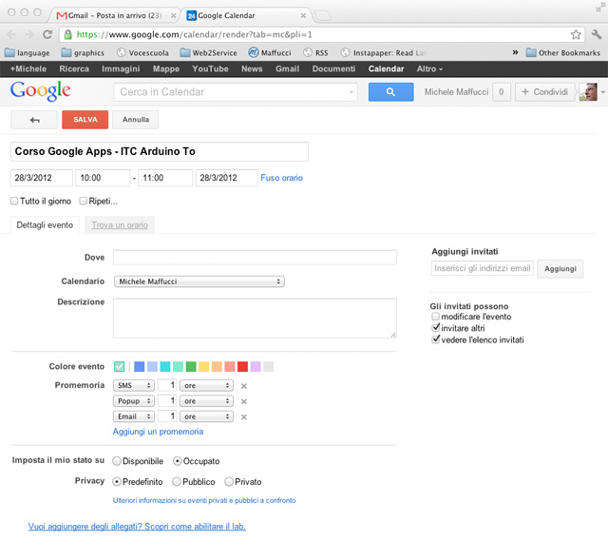Delete the Popup reminder row
The image size is (608, 541).
(x=244, y=401)
